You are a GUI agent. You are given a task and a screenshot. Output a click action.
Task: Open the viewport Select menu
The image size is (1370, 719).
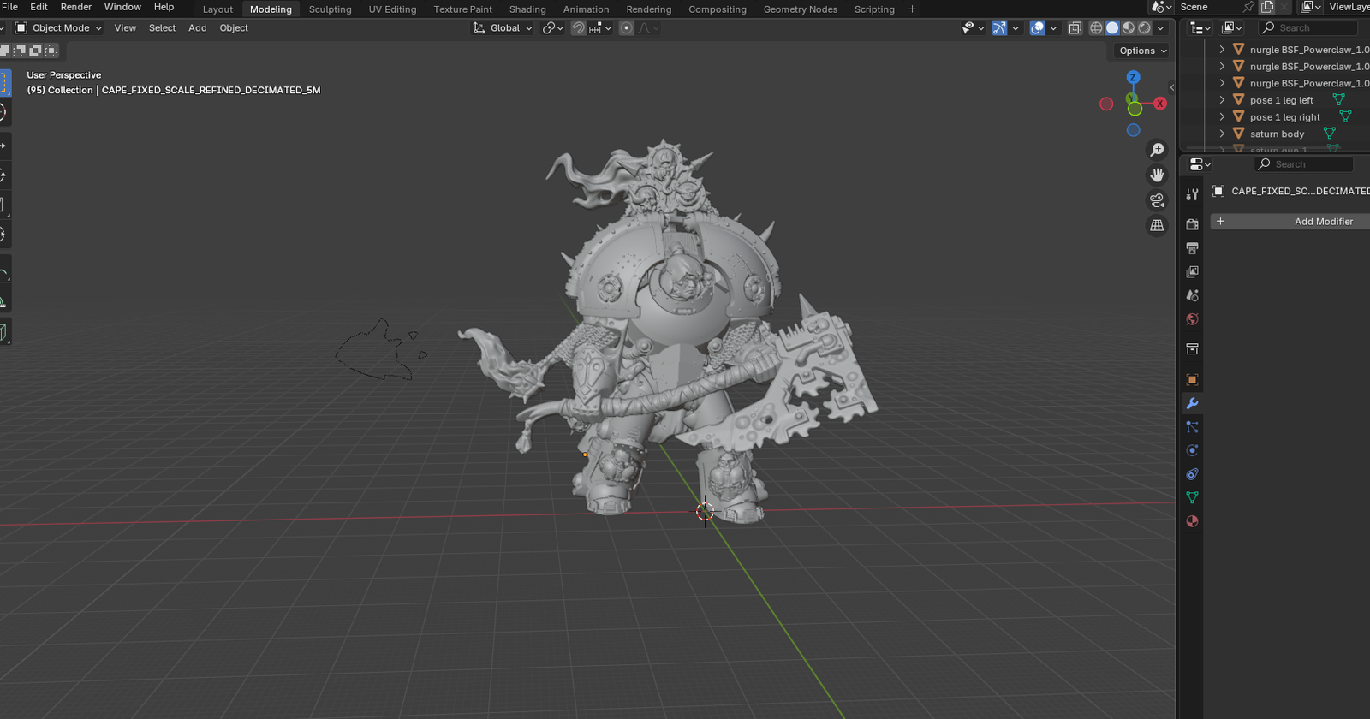(162, 28)
